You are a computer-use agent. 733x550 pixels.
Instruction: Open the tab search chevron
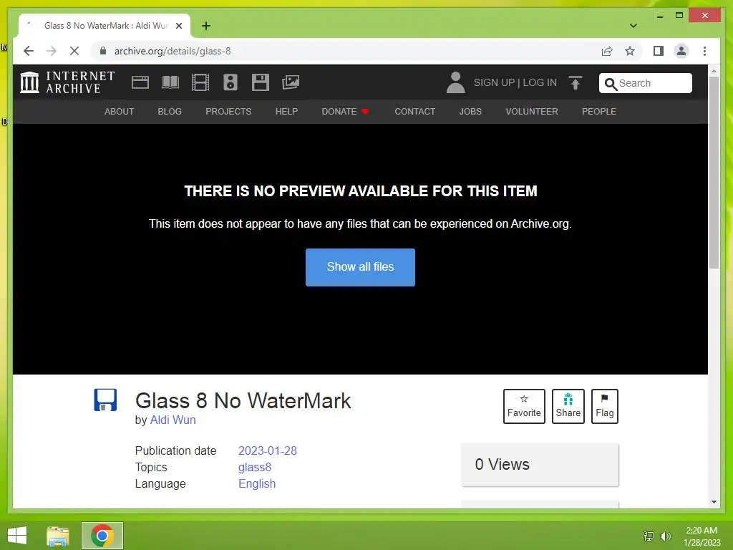point(634,26)
